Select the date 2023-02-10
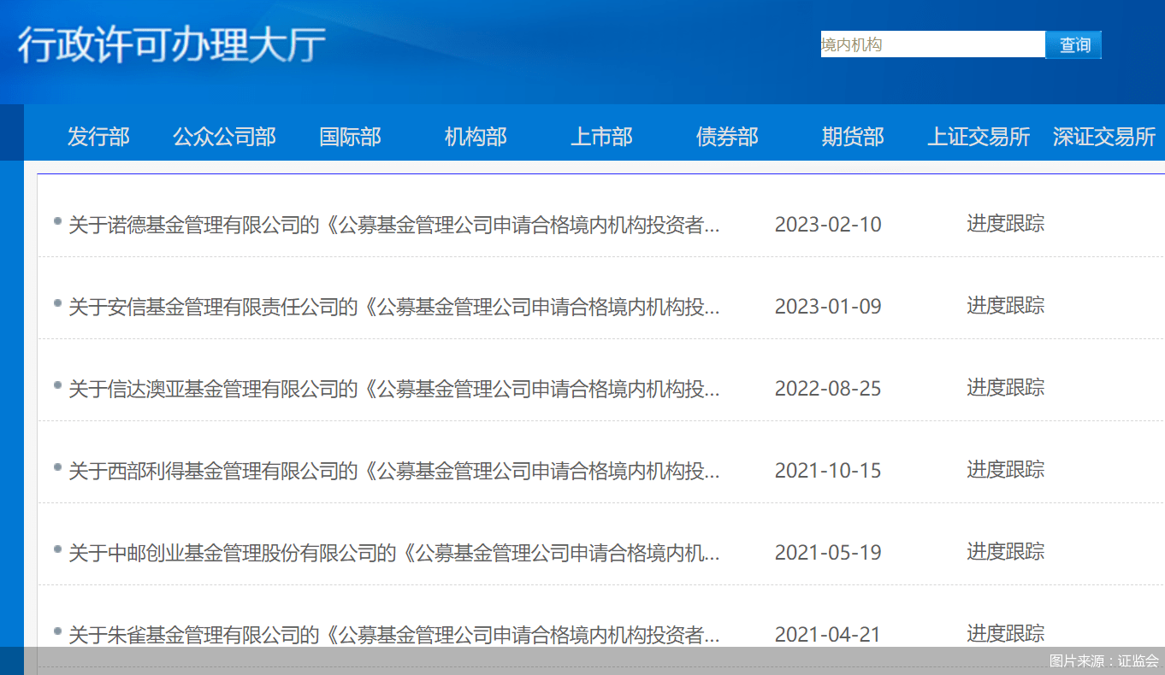 828,225
